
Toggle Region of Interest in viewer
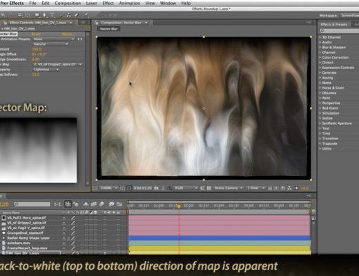pos(202,188)
